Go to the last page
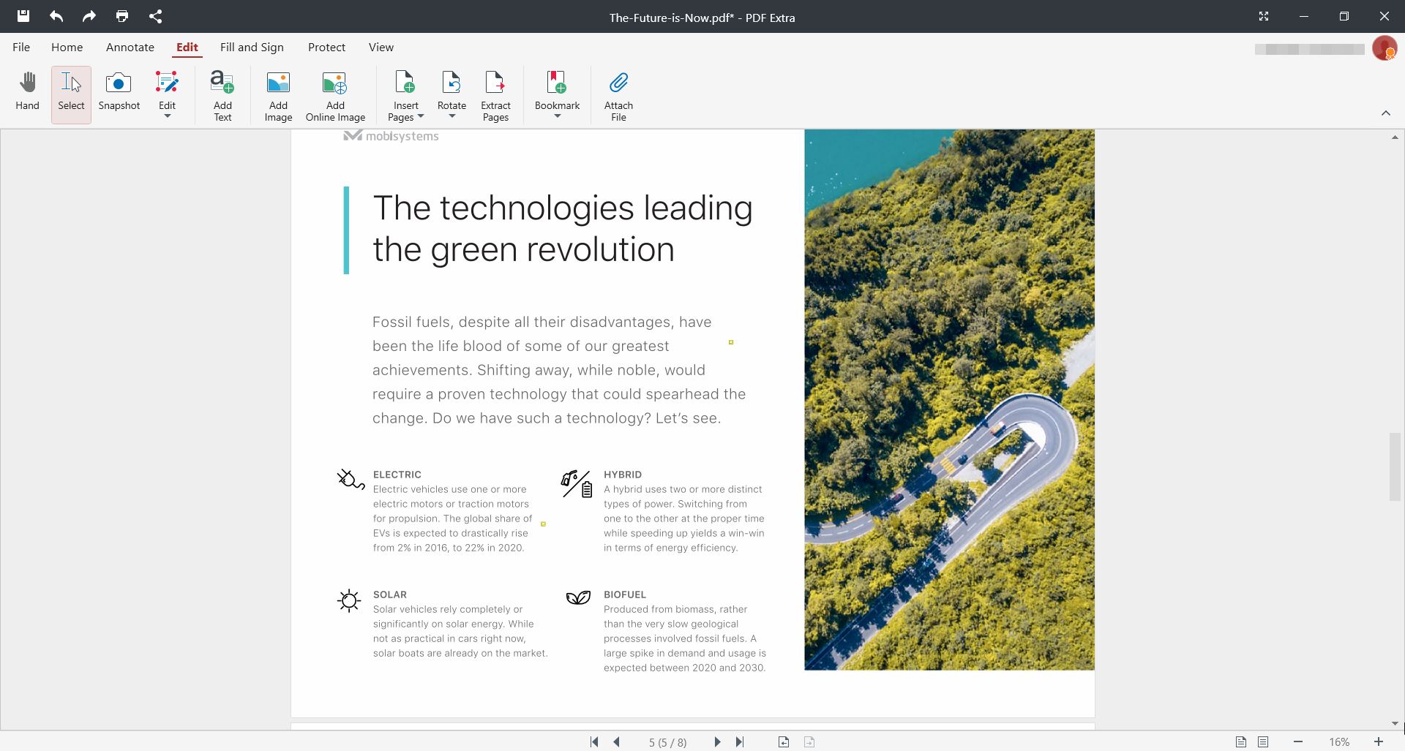Viewport: 1405px width, 751px height. click(x=740, y=741)
